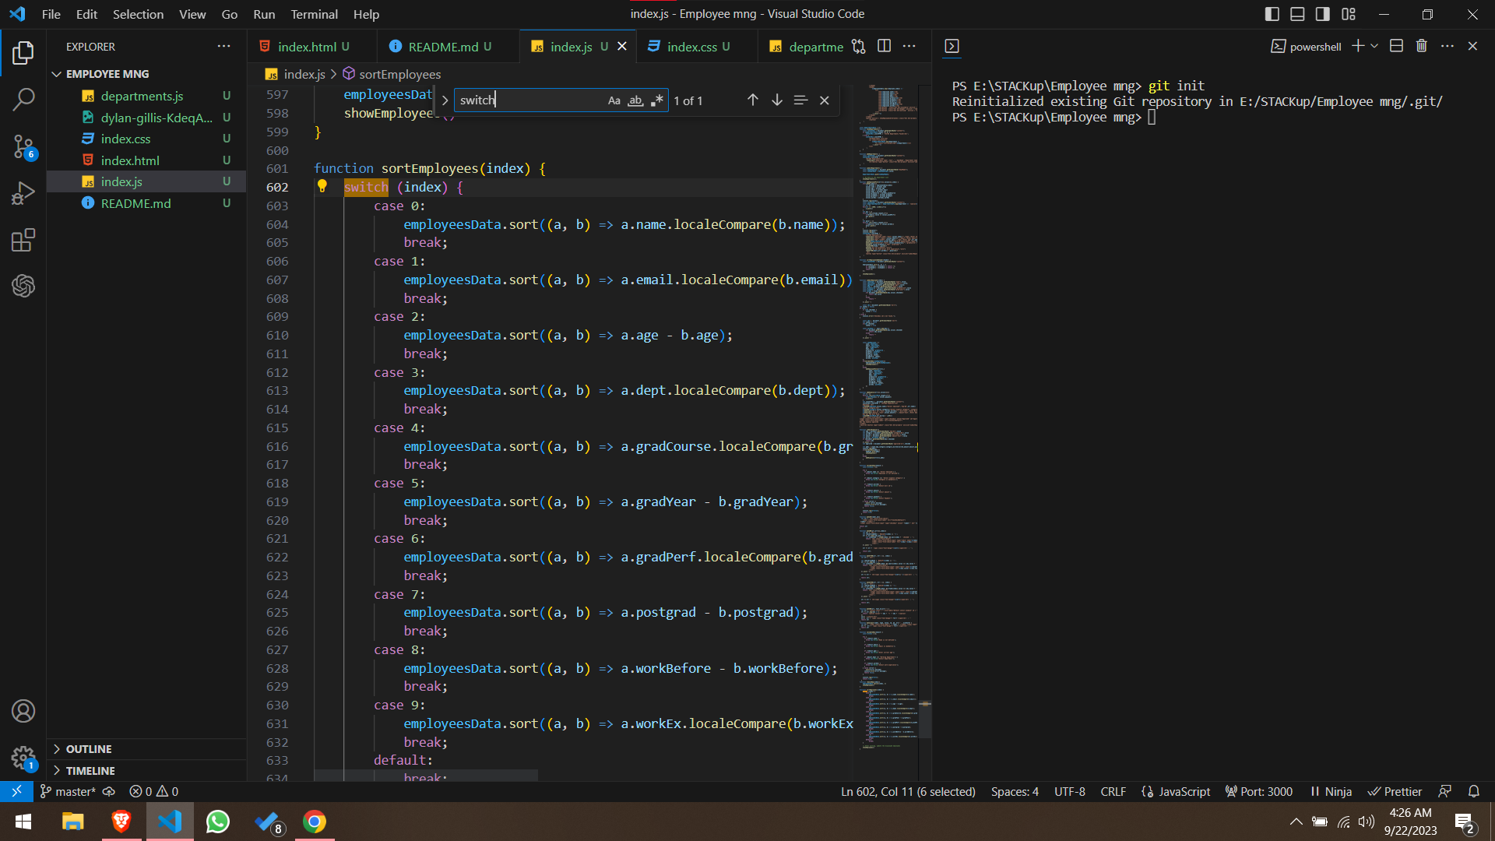1495x841 pixels.
Task: Toggle Match Whole Word in find widget
Action: click(635, 100)
